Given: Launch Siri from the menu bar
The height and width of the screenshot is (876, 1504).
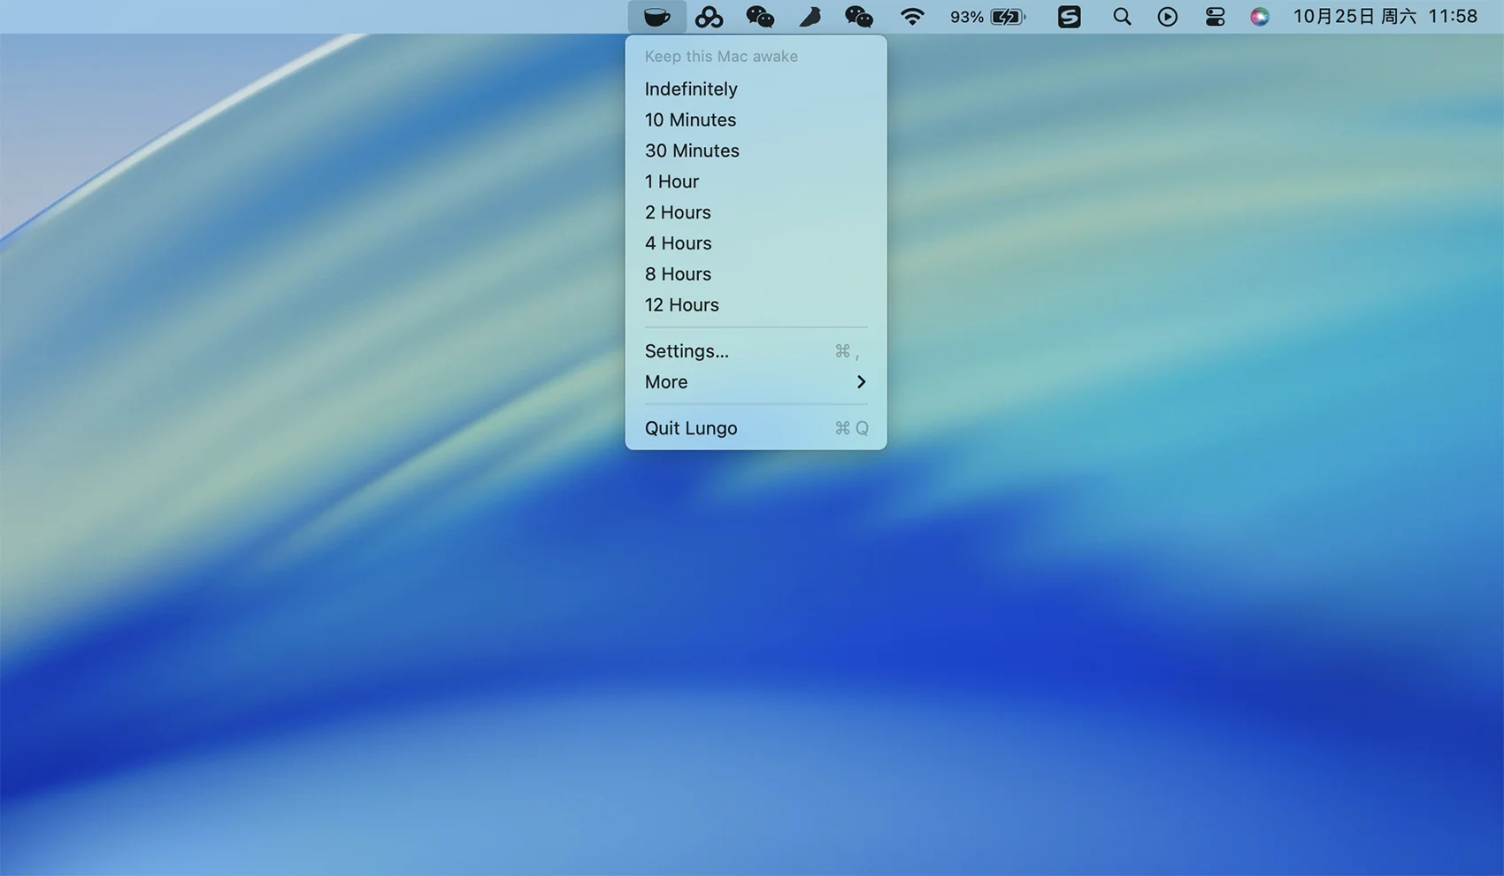Looking at the screenshot, I should [x=1259, y=17].
